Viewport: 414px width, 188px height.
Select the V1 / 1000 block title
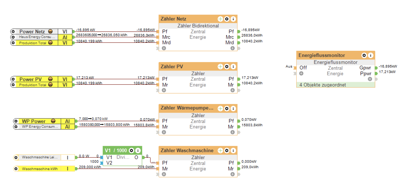point(116,150)
